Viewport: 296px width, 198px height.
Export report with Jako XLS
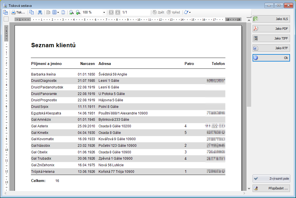pos(271,19)
